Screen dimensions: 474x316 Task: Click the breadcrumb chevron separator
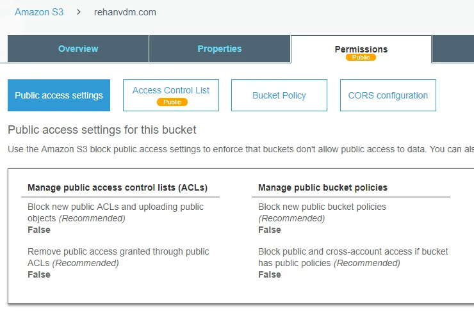tap(79, 12)
